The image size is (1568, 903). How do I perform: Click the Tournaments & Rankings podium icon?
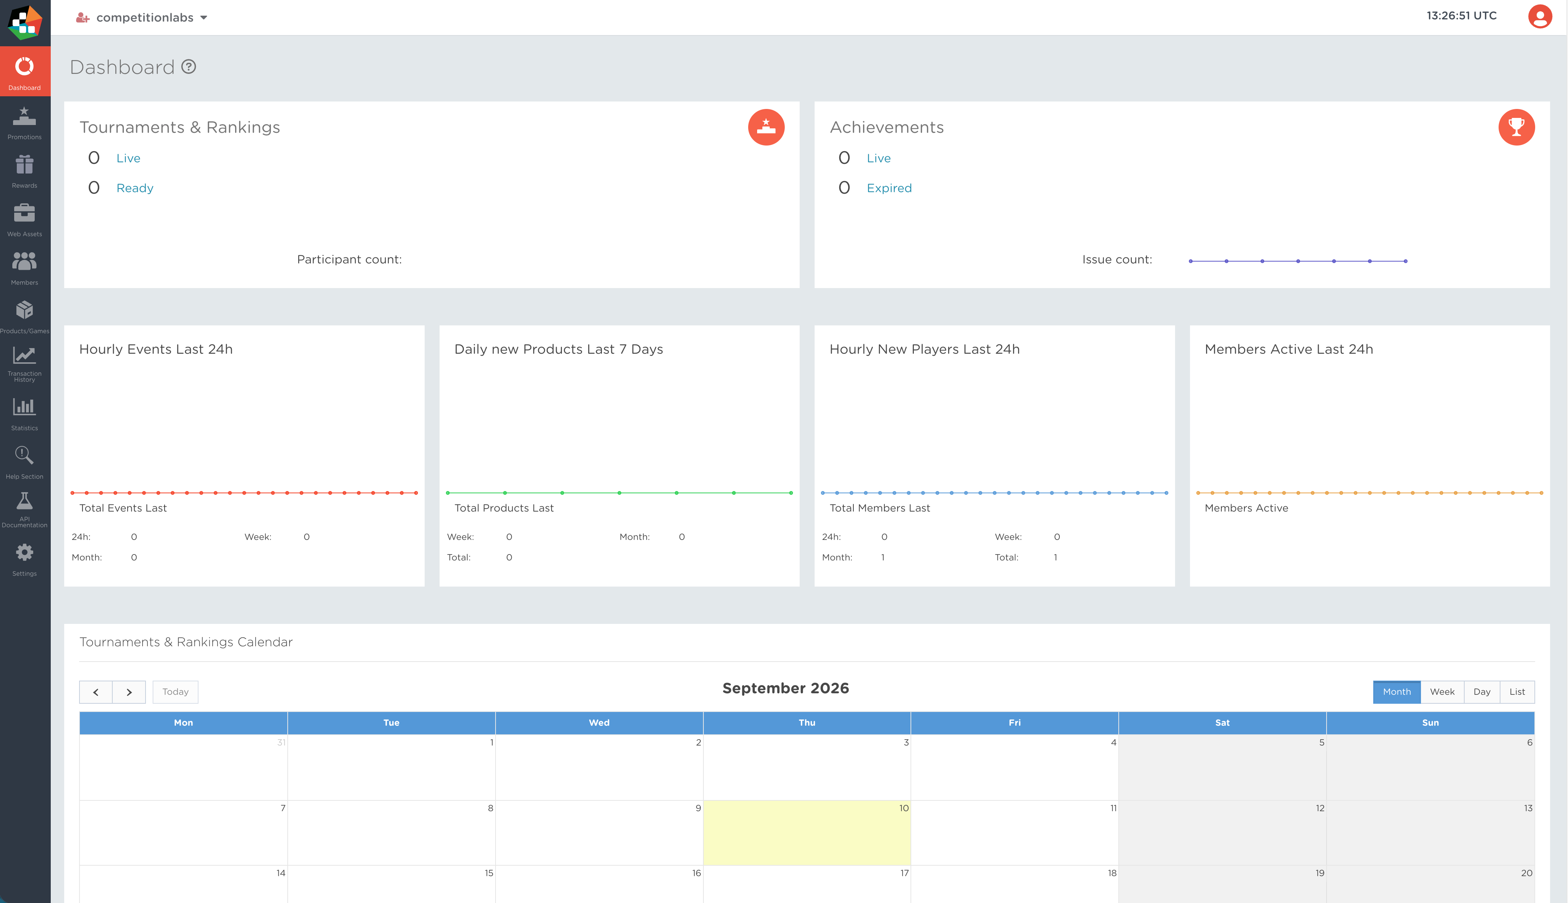pos(766,127)
